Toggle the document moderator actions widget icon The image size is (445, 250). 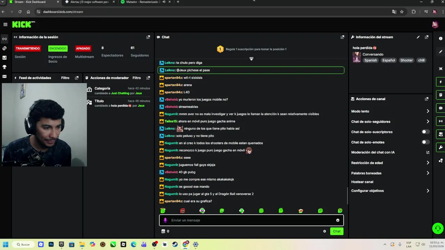(x=441, y=95)
